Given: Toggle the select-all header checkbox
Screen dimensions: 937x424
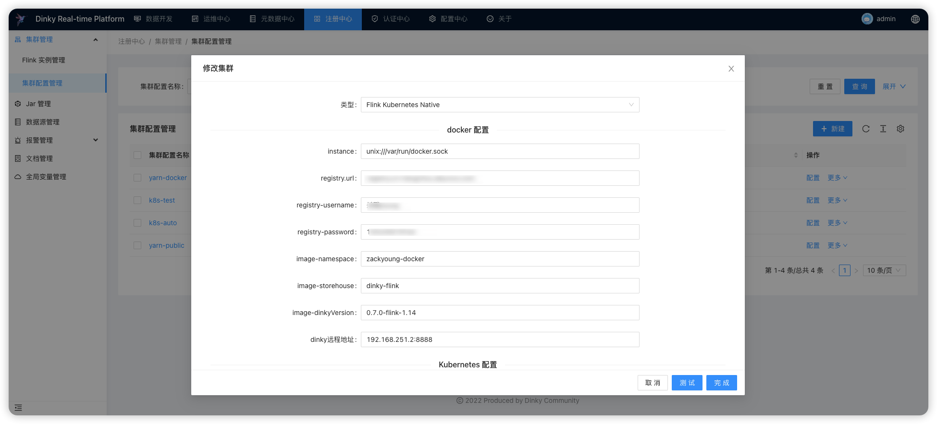Looking at the screenshot, I should pos(137,155).
